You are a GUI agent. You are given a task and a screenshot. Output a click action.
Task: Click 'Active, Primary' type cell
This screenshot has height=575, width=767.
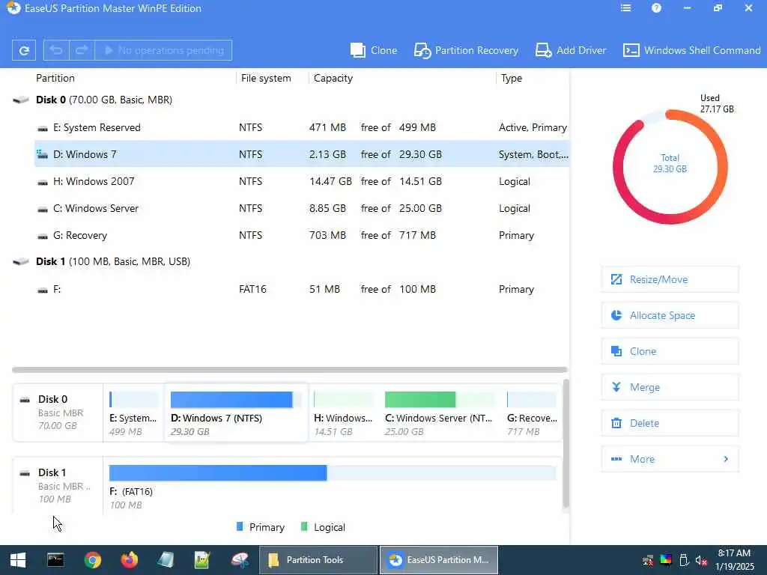[x=533, y=127]
